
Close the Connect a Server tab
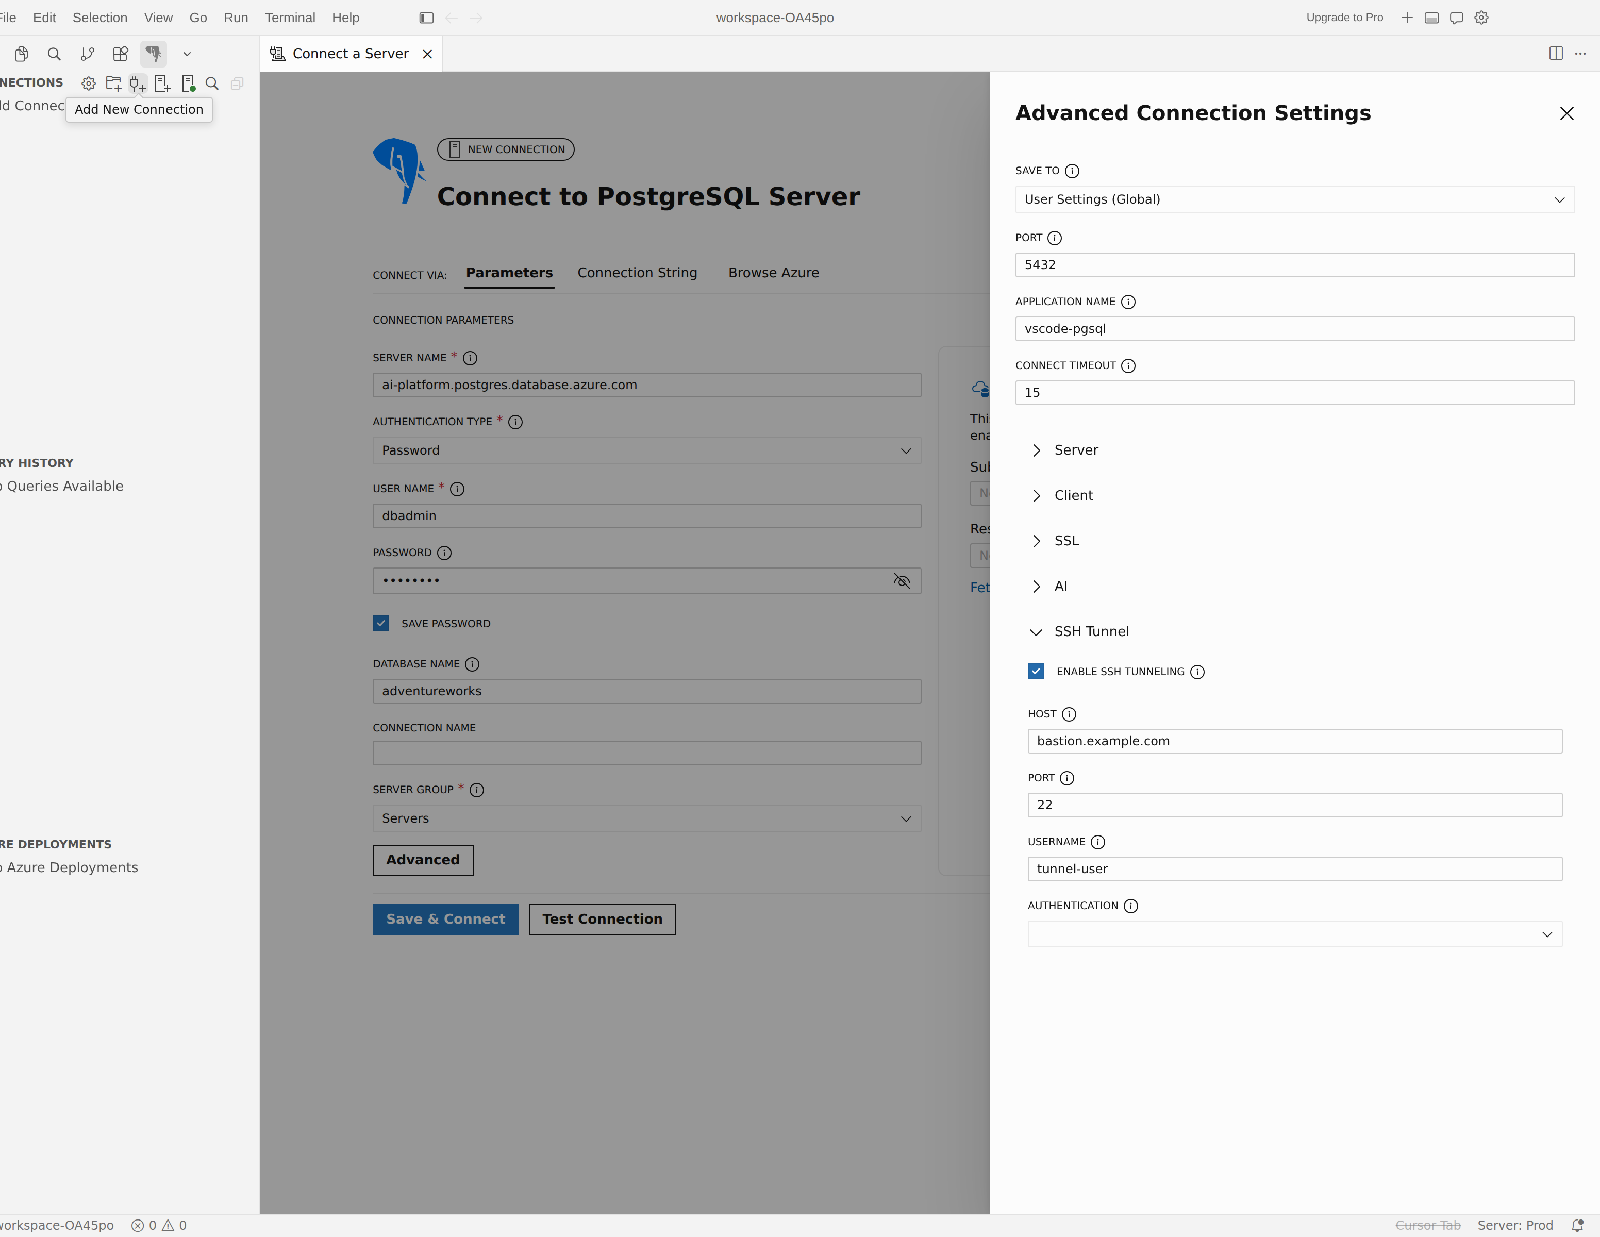(427, 54)
